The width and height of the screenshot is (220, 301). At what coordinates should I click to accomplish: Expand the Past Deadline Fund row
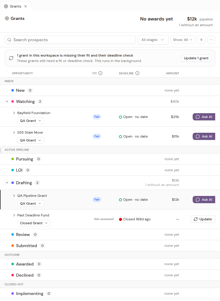tap(14, 215)
